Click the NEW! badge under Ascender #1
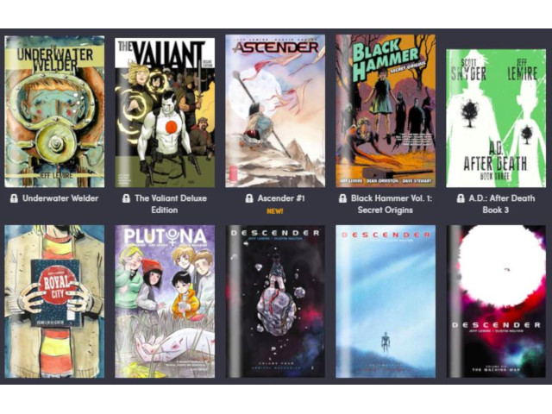Image resolution: width=552 pixels, height=414 pixels. point(274,211)
